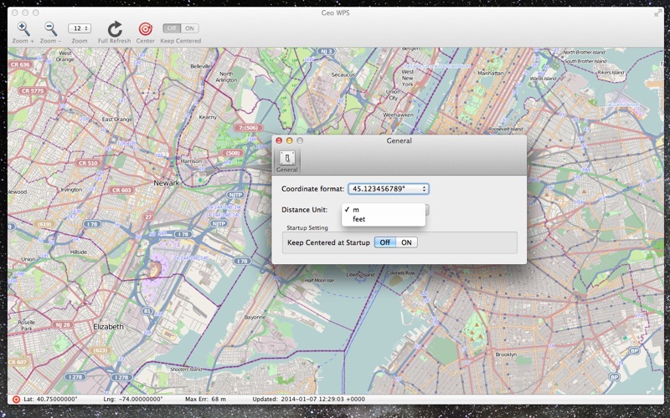
Task: Open the zoom level 12 dropdown
Action: pyautogui.click(x=80, y=28)
